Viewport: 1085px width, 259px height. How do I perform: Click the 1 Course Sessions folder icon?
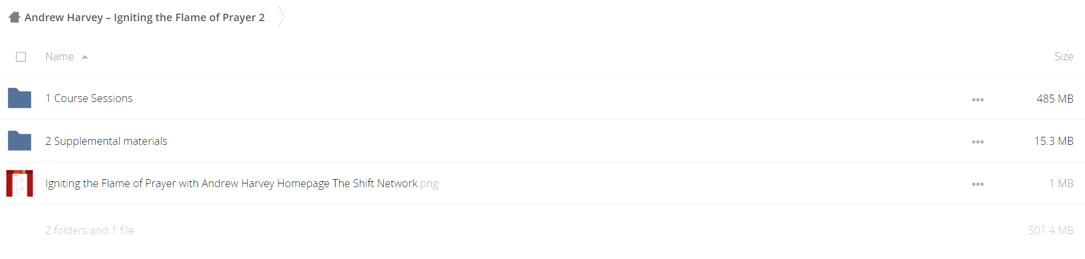[x=20, y=98]
